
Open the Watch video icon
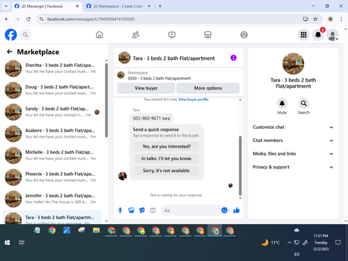pyautogui.click(x=172, y=35)
